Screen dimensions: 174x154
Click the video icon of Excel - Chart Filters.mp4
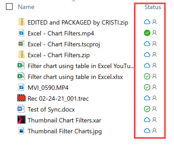pyautogui.click(x=21, y=33)
